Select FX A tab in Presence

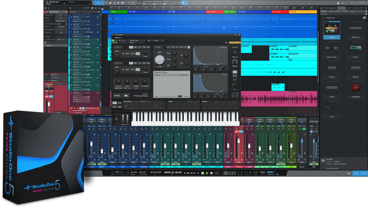point(115,103)
